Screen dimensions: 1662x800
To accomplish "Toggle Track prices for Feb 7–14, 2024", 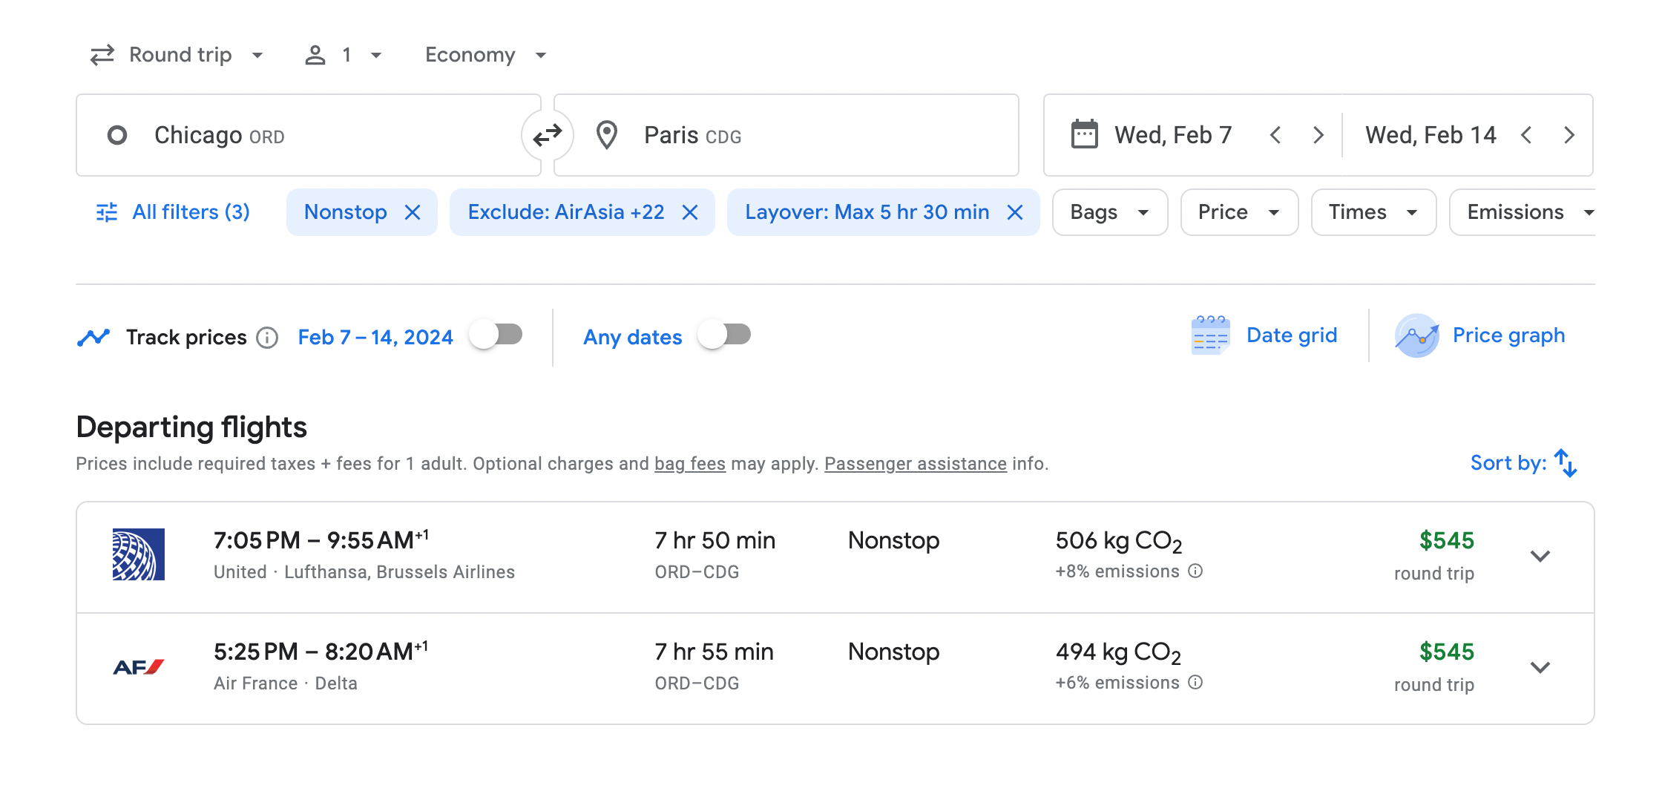I will click(496, 335).
